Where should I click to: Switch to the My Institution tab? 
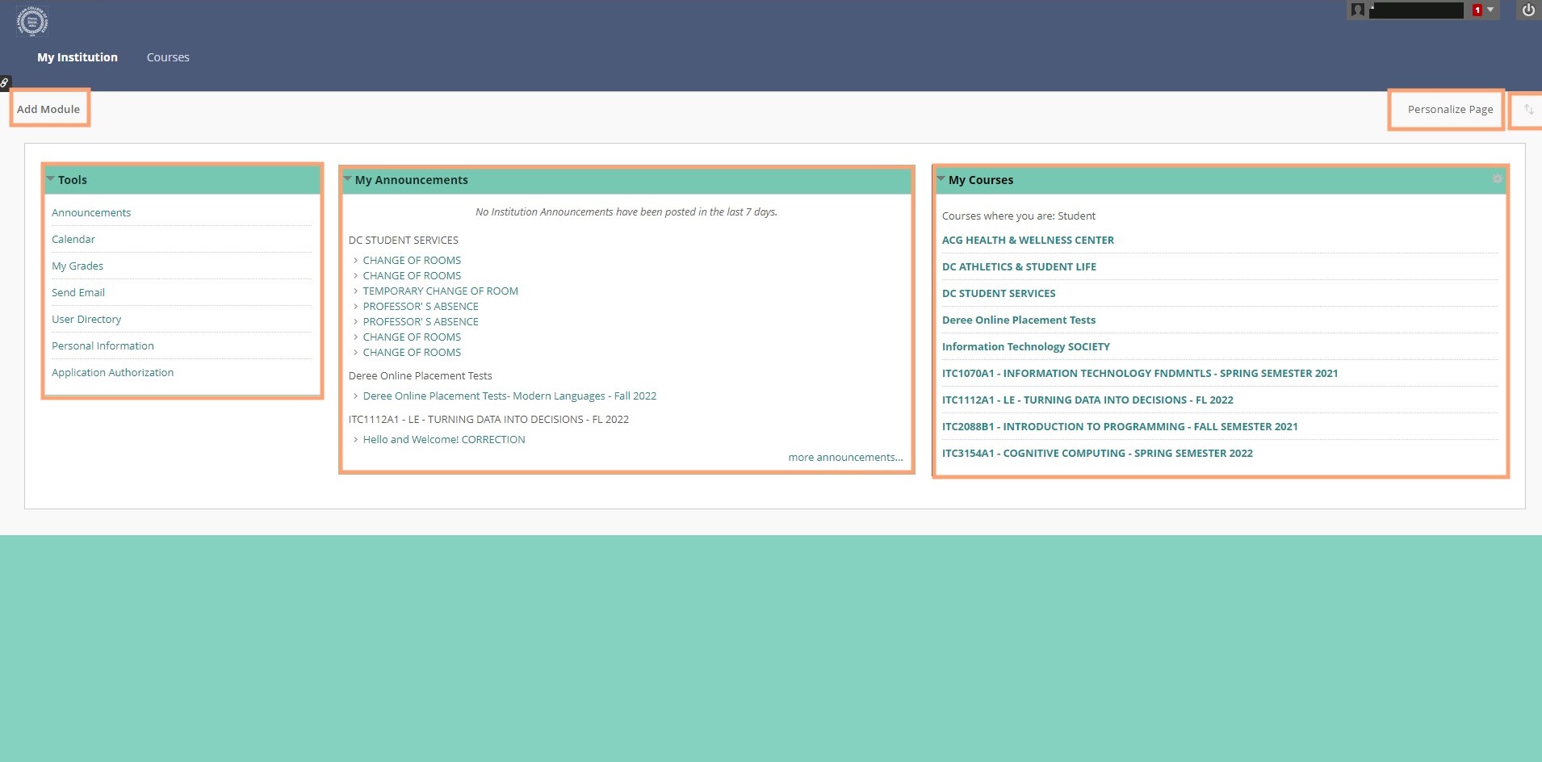pos(78,57)
